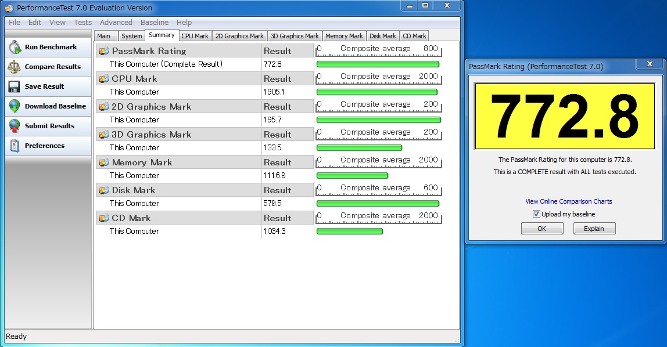Click the Compare Results scales icon

tap(15, 67)
